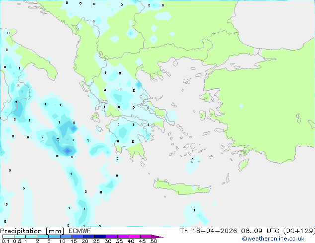
Task: Click the 40–45 mm legend color swatch
Action: [x=135, y=237]
